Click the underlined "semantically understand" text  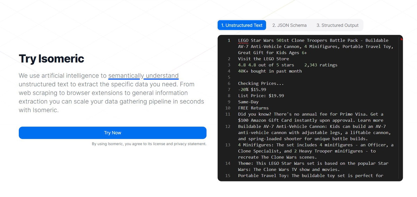coord(143,75)
